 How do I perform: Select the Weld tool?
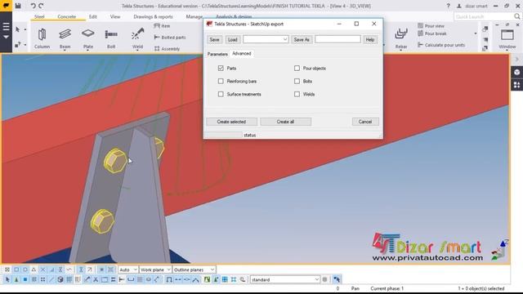137,38
